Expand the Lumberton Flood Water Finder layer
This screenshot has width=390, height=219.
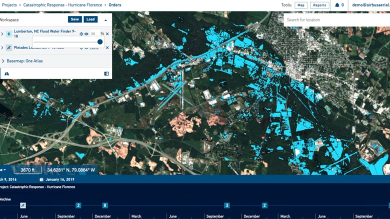pos(2,34)
